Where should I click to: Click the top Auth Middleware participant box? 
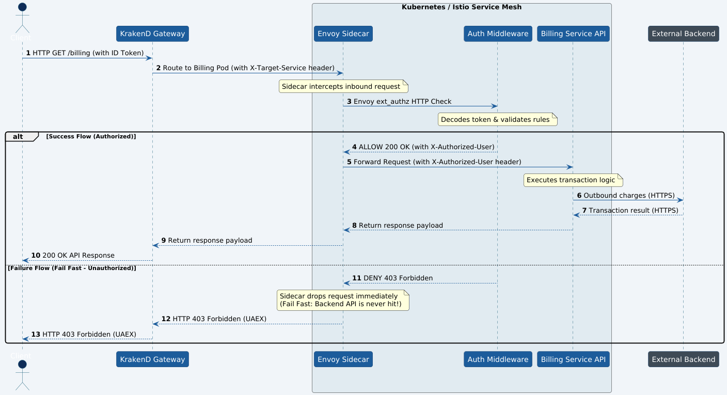(498, 34)
